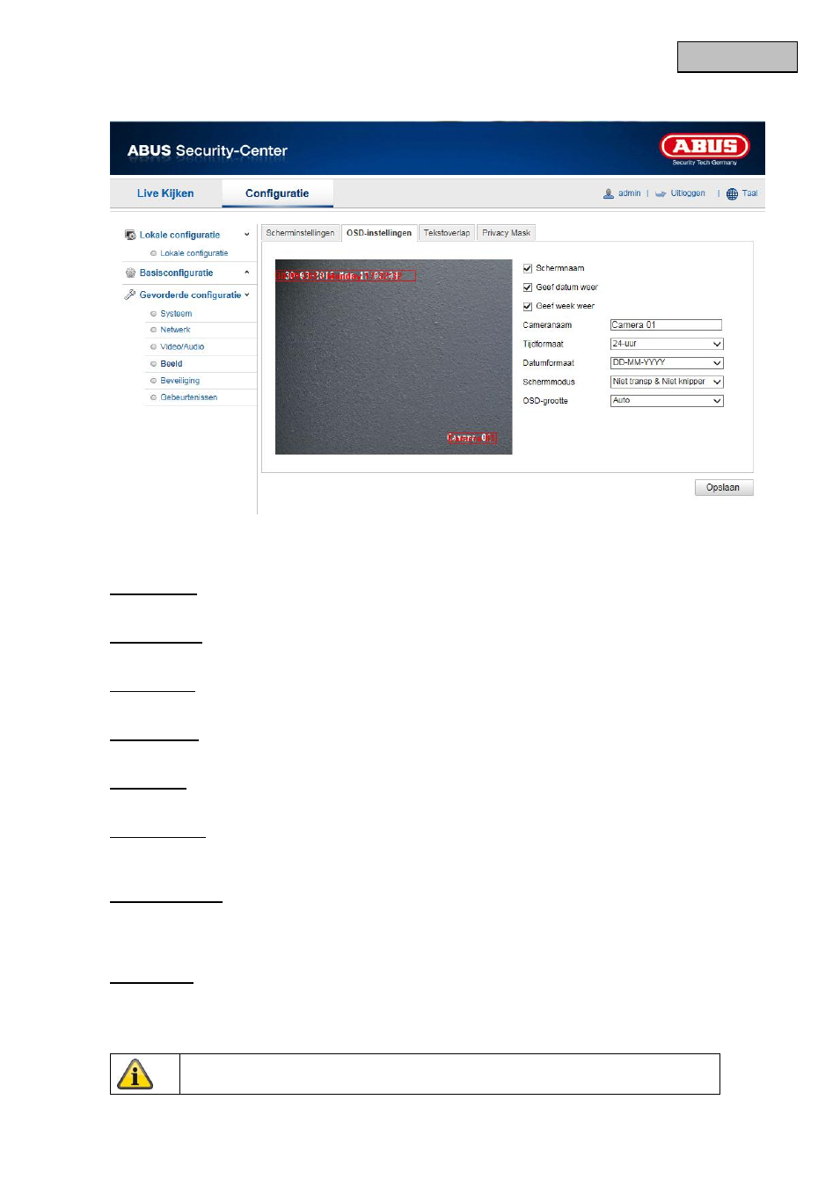The height and width of the screenshot is (1187, 840).
Task: Click the Taal language link
Action: [749, 193]
